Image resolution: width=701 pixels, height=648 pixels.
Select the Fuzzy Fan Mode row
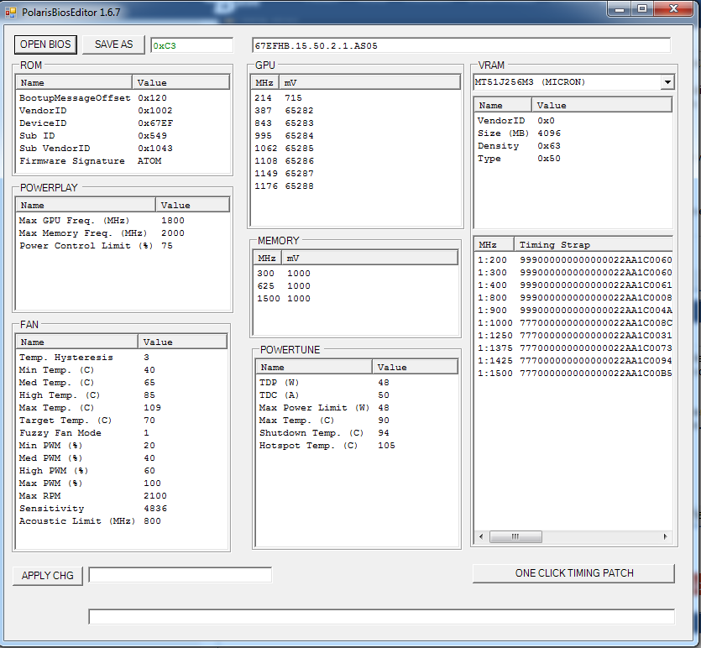tap(122, 433)
